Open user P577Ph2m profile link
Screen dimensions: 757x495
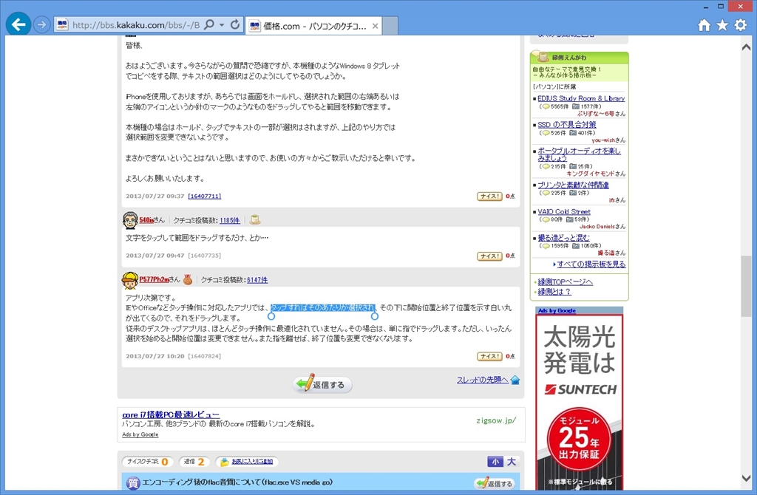(x=154, y=280)
